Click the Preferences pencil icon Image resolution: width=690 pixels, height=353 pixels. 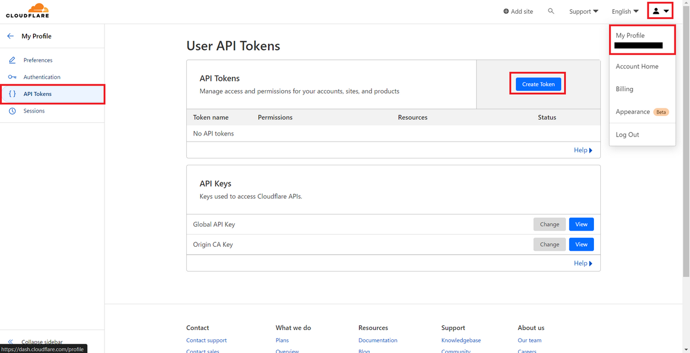pos(12,60)
